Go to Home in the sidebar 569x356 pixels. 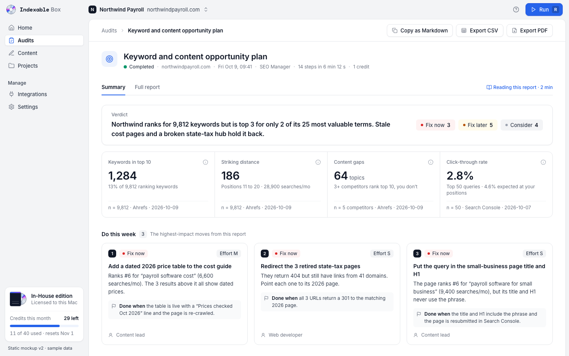44,28
